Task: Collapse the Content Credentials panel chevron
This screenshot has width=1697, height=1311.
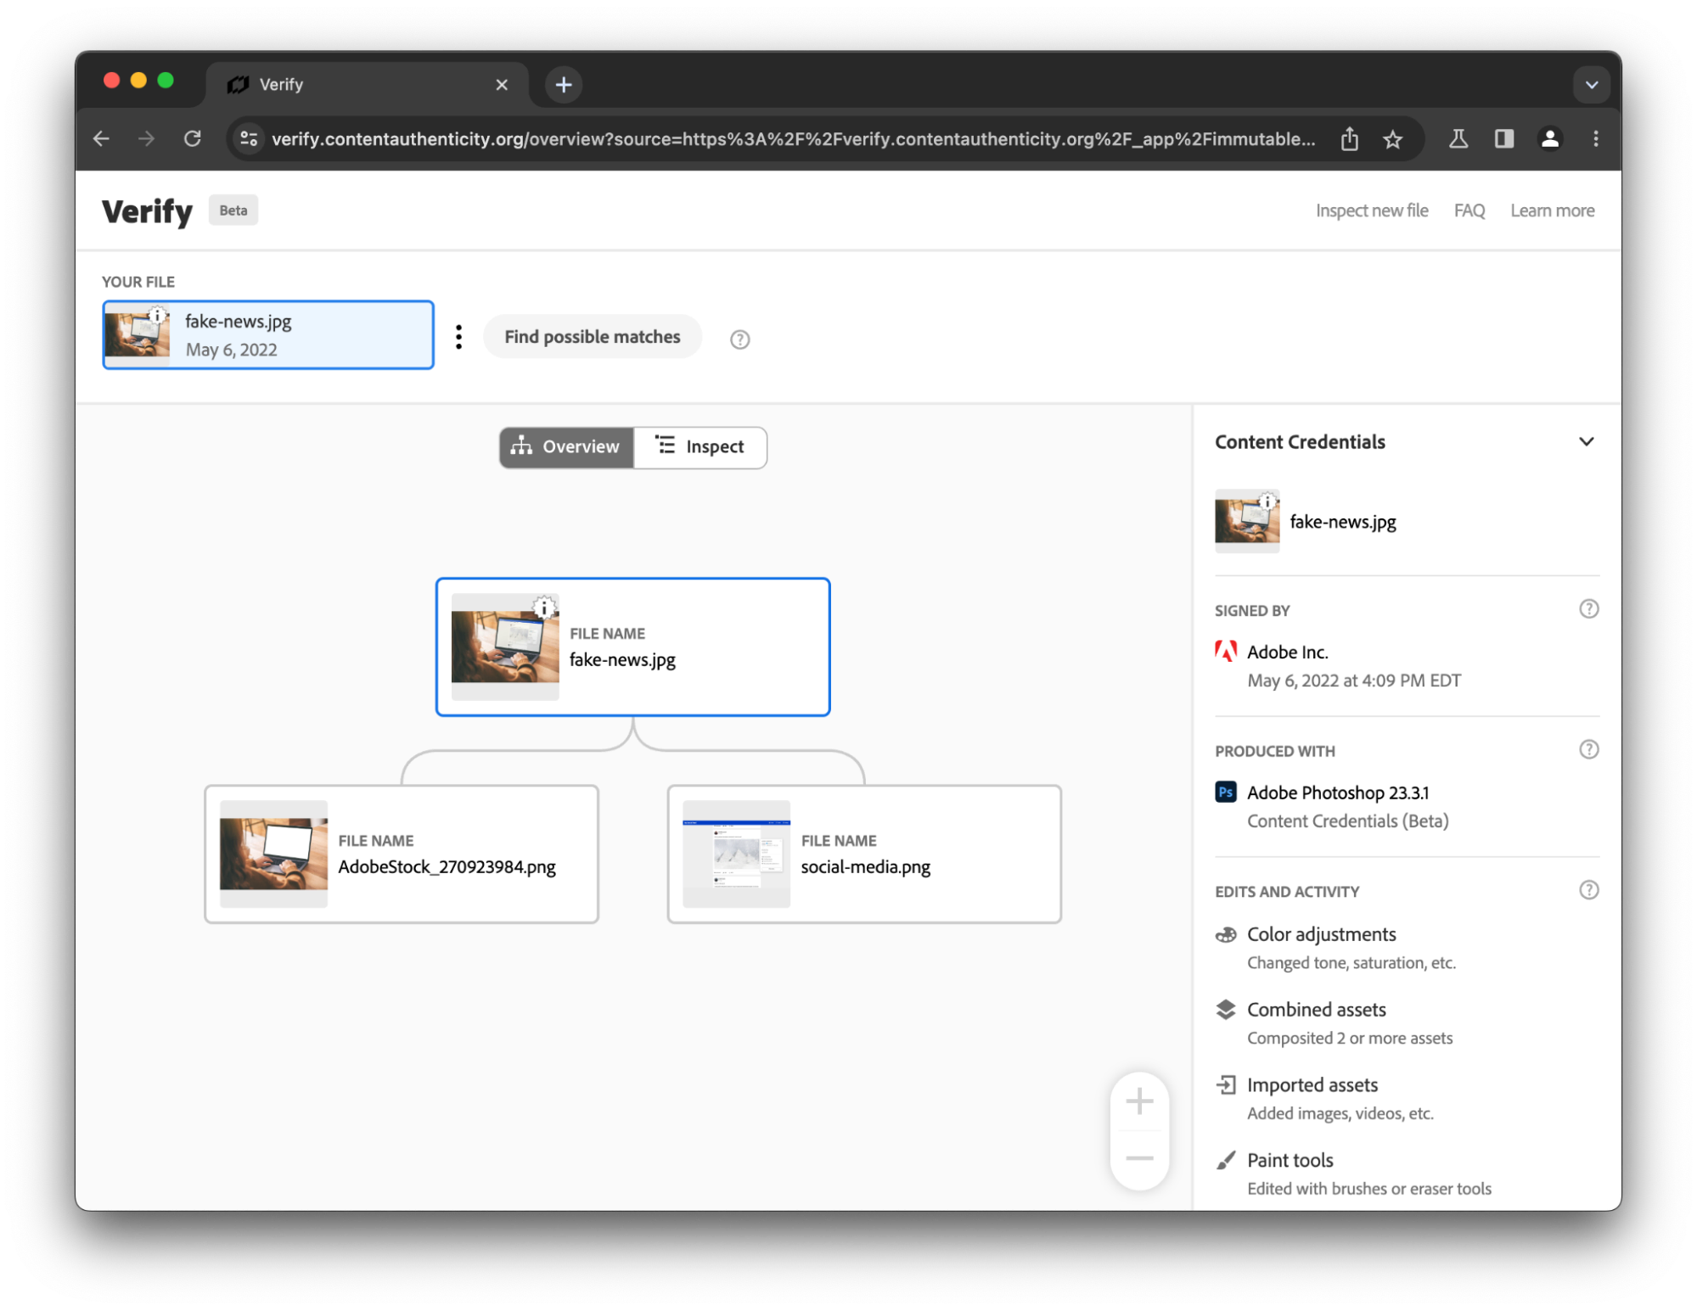Action: 1586,441
